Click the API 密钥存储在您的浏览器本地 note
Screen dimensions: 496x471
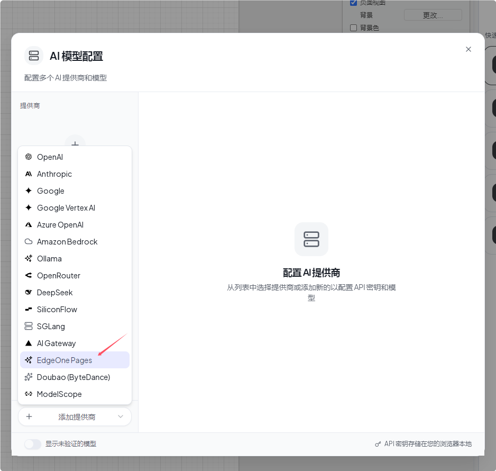point(428,444)
